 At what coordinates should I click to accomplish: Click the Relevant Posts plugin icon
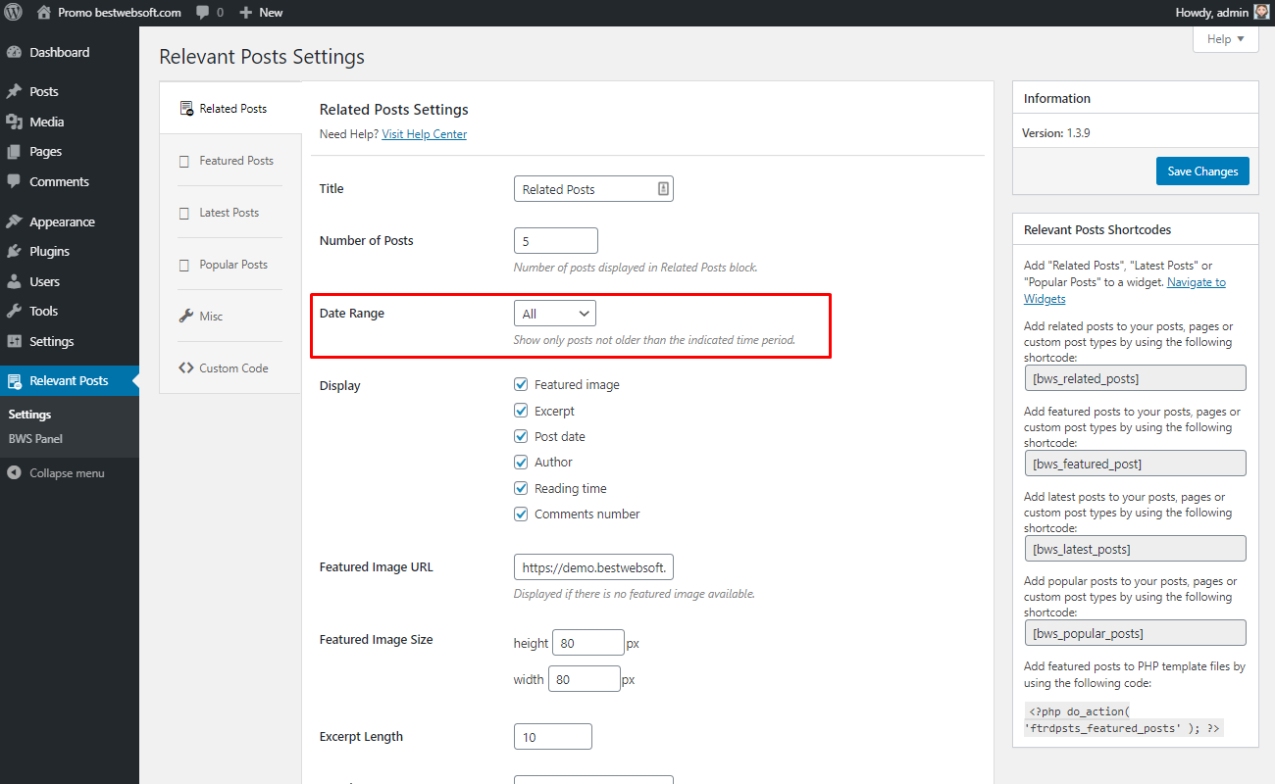14,381
